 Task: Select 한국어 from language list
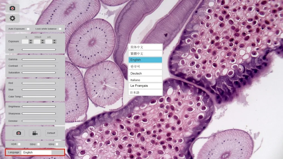click(x=145, y=66)
